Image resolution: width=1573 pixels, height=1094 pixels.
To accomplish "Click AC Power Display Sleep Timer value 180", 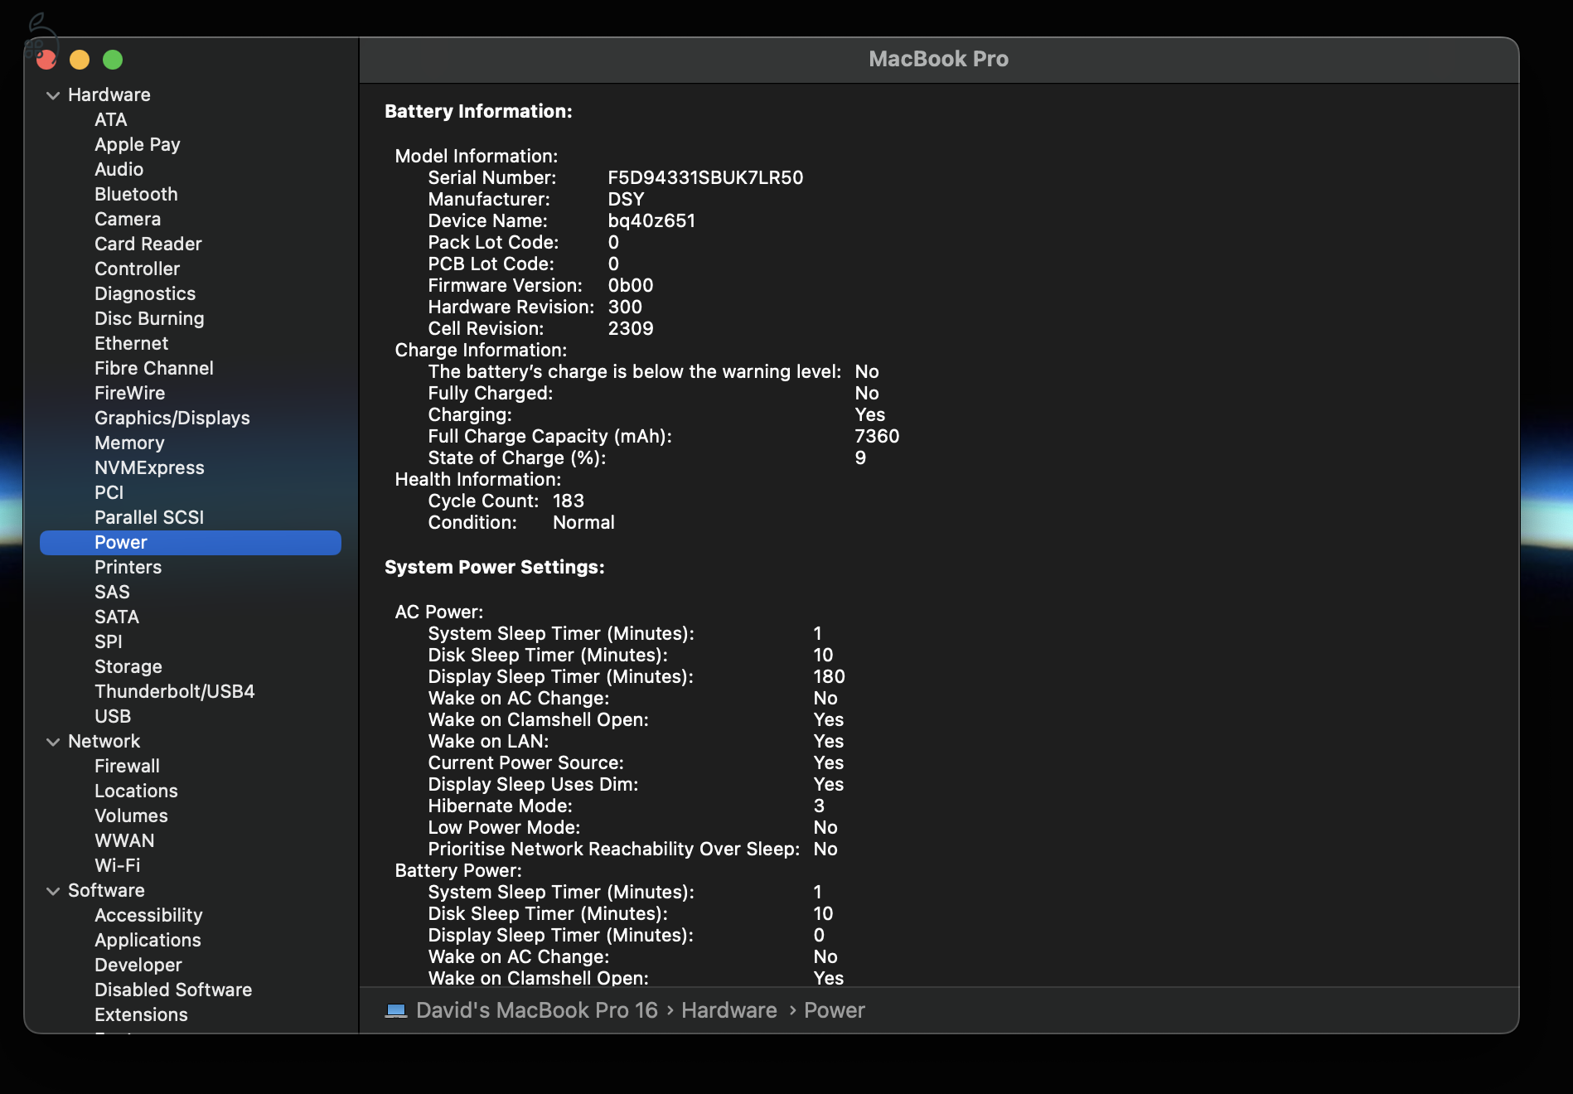I will point(829,676).
